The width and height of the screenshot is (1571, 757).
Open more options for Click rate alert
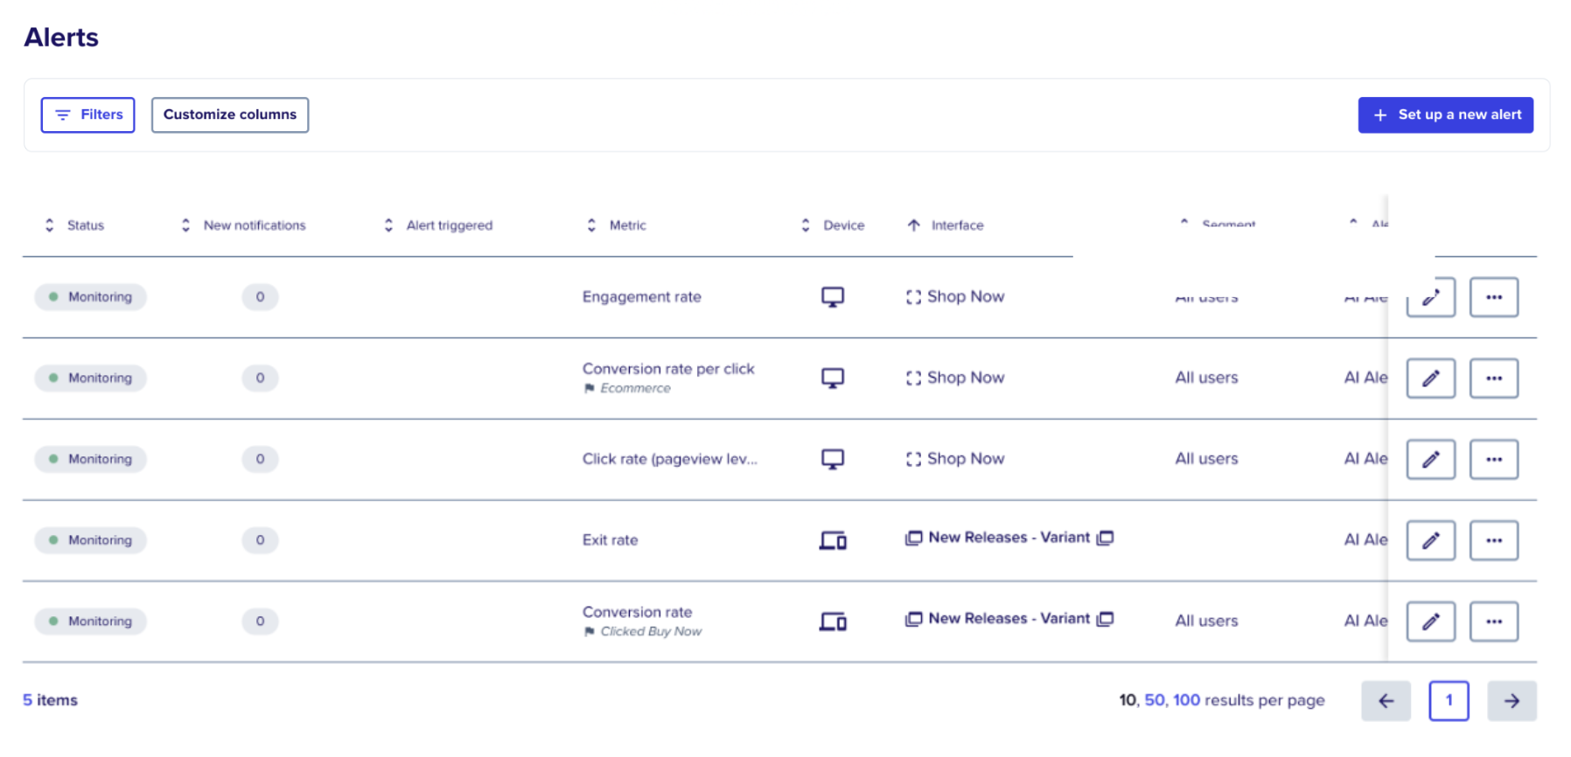1493,459
